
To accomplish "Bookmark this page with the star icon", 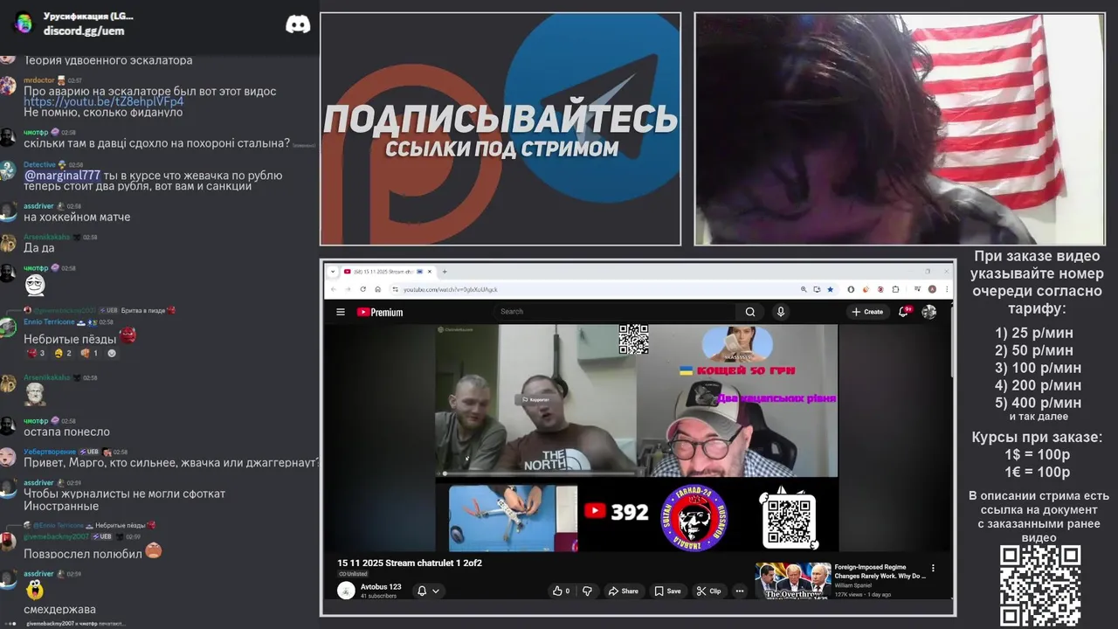I will pyautogui.click(x=830, y=289).
